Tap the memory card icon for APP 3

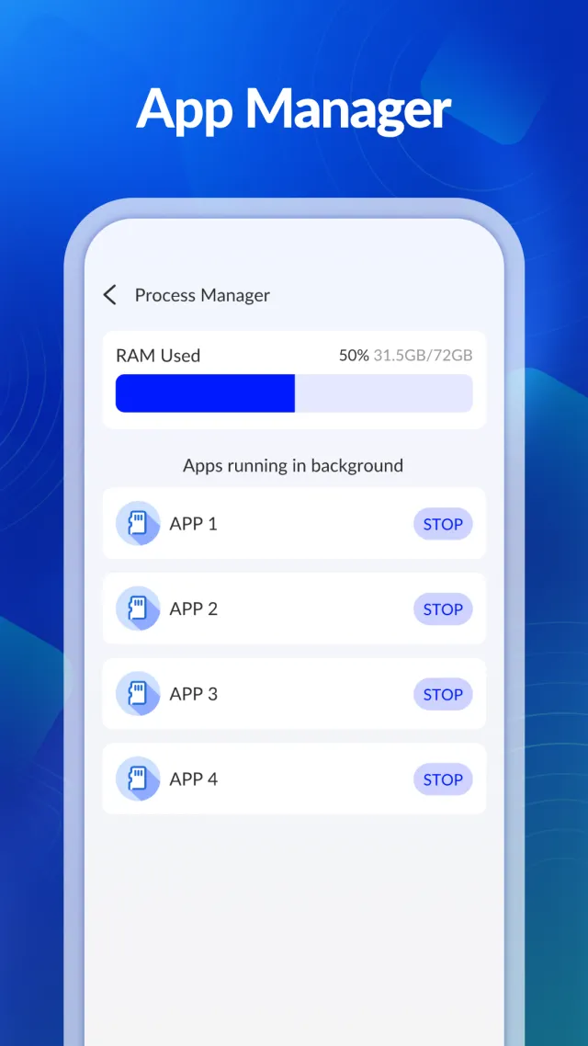click(138, 694)
